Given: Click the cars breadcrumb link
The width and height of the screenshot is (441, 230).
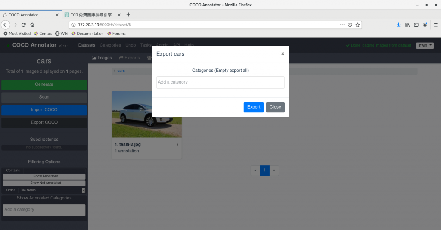Looking at the screenshot, I should click(x=121, y=71).
